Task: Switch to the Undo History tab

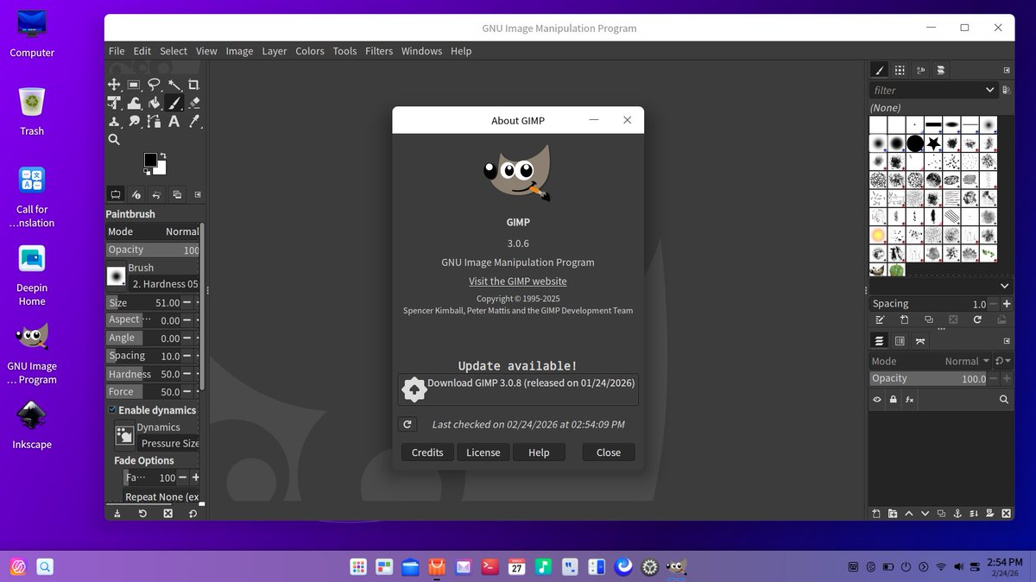Action: point(156,194)
